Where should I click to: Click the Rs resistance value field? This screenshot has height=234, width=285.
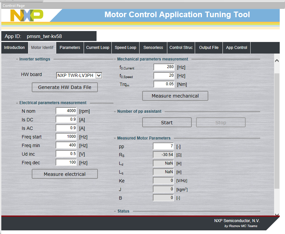tap(163, 155)
